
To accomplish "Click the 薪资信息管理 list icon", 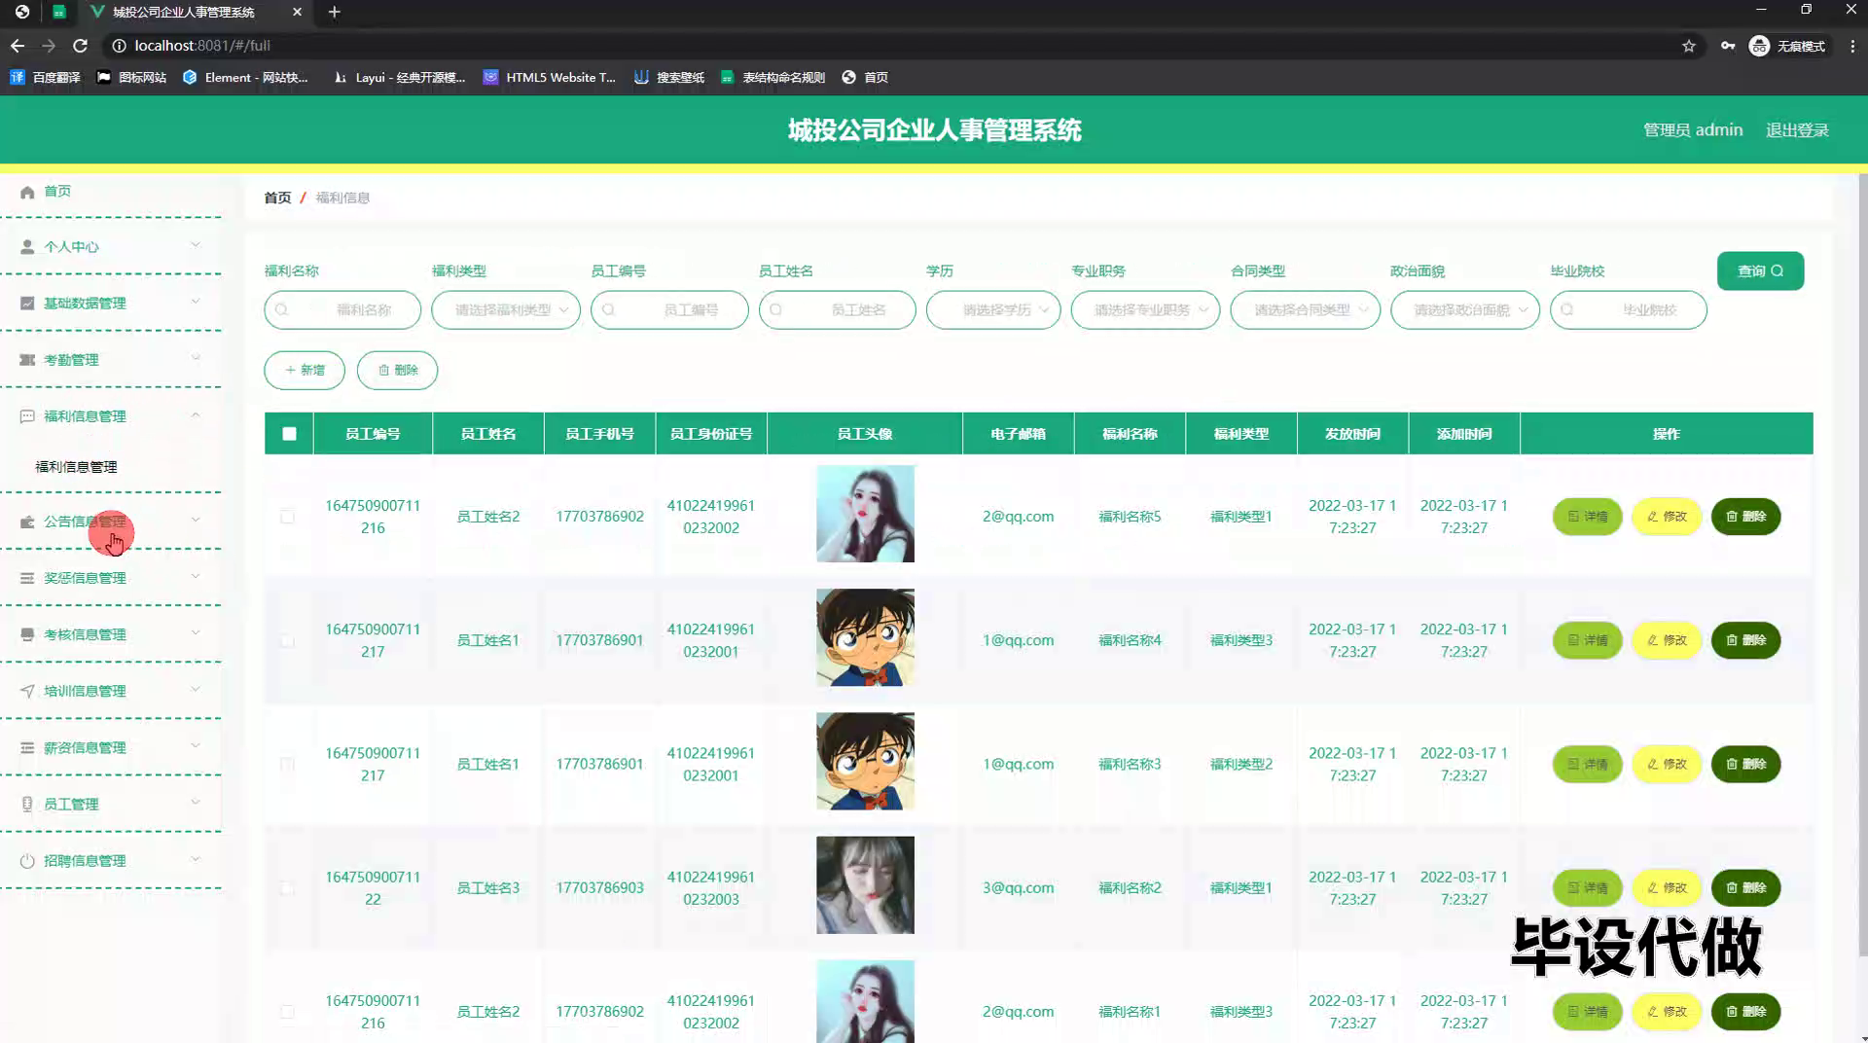I will 27,748.
